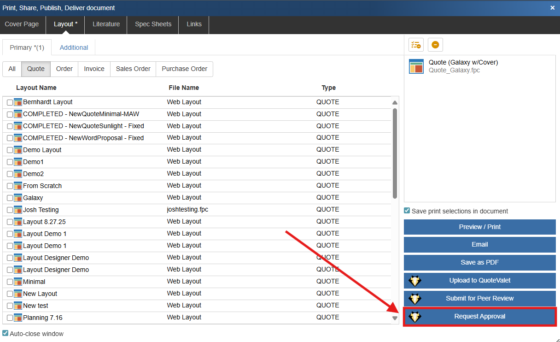Image resolution: width=560 pixels, height=342 pixels.
Task: Click the Quote (Galaxy w/Cover) layout icon
Action: pyautogui.click(x=416, y=66)
